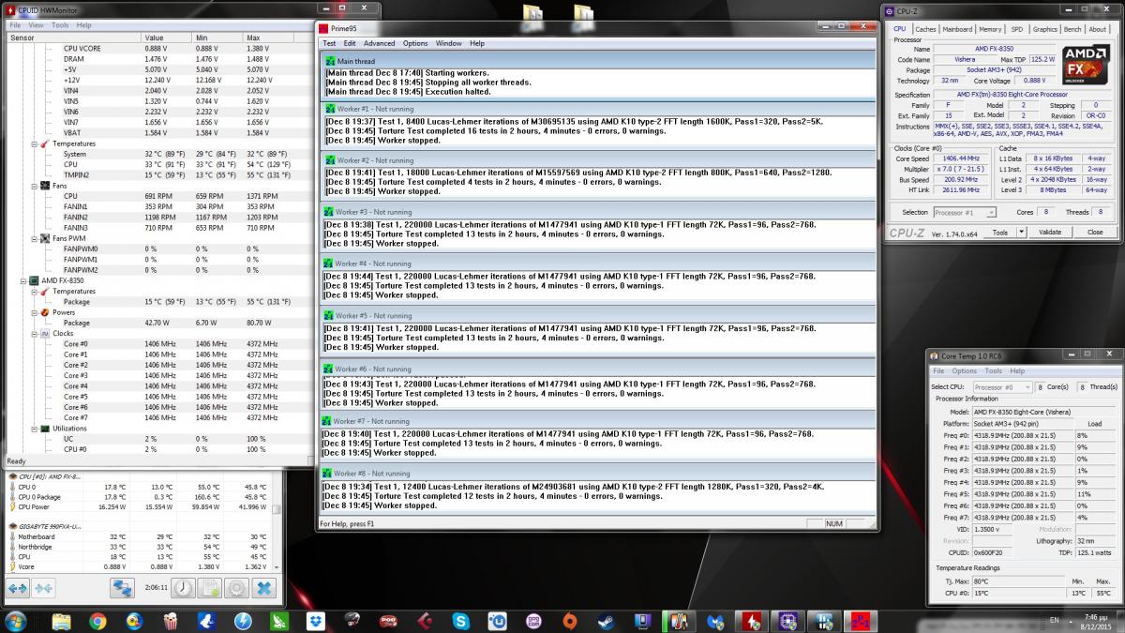Open HWMonitor View menu
1125x633 pixels.
tap(36, 25)
